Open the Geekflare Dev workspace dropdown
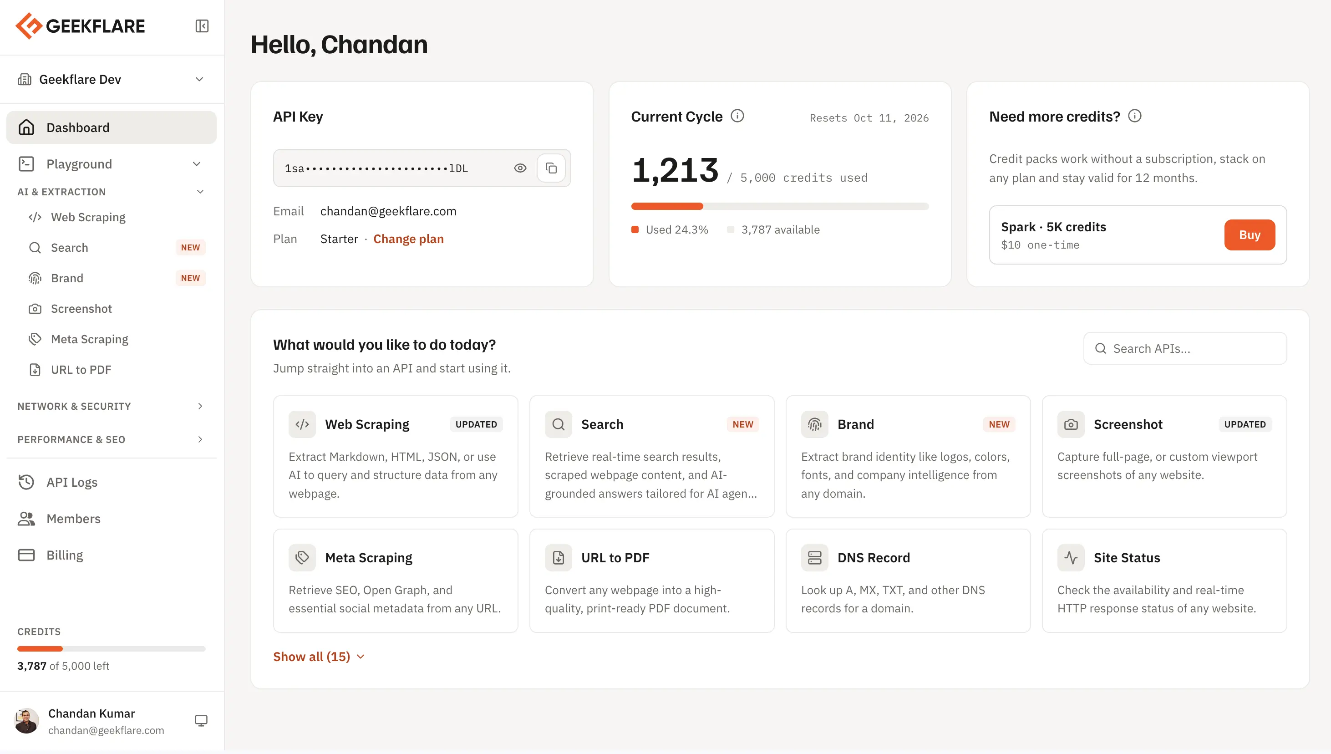The height and width of the screenshot is (754, 1331). click(x=112, y=79)
